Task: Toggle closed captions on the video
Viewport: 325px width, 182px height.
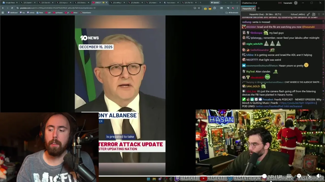Action: click(x=289, y=176)
